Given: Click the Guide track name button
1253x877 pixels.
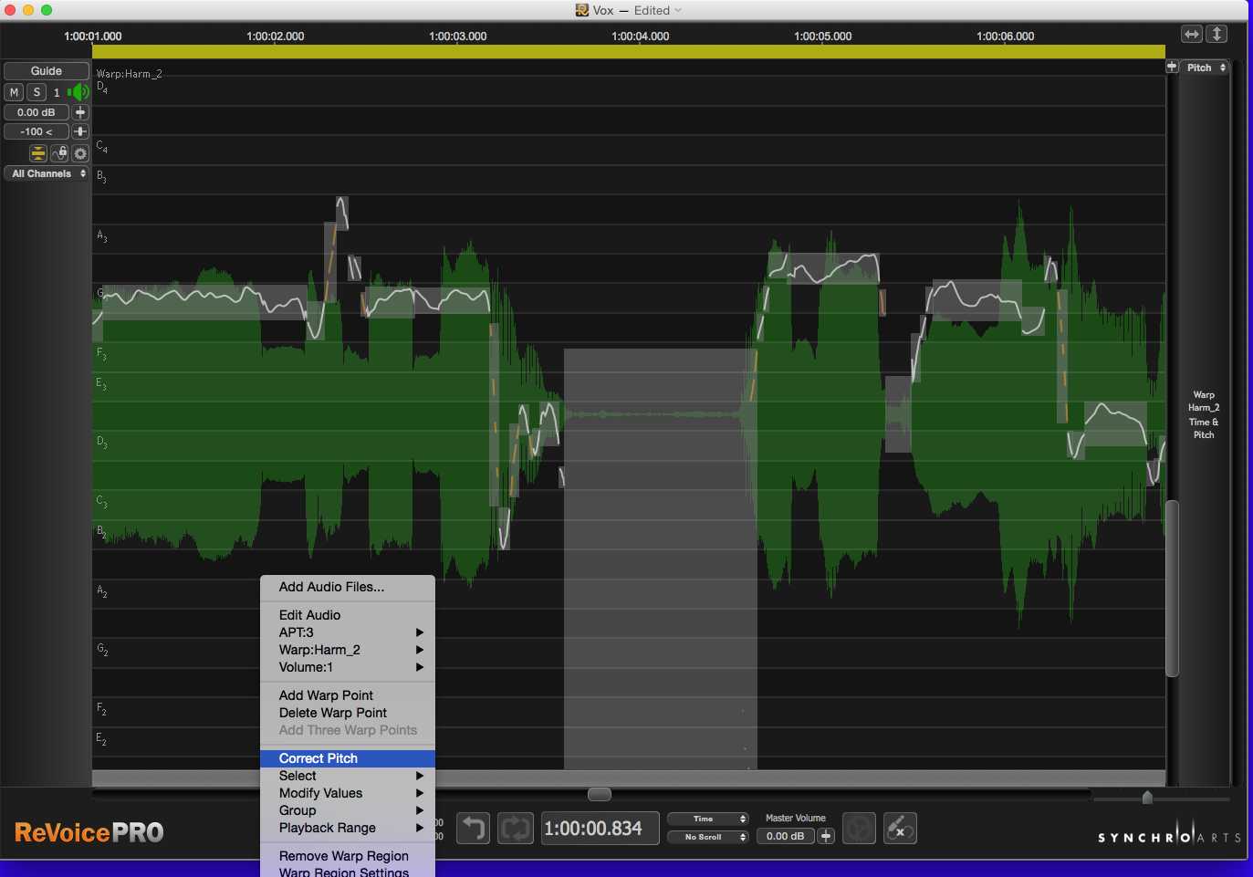Looking at the screenshot, I should coord(47,71).
